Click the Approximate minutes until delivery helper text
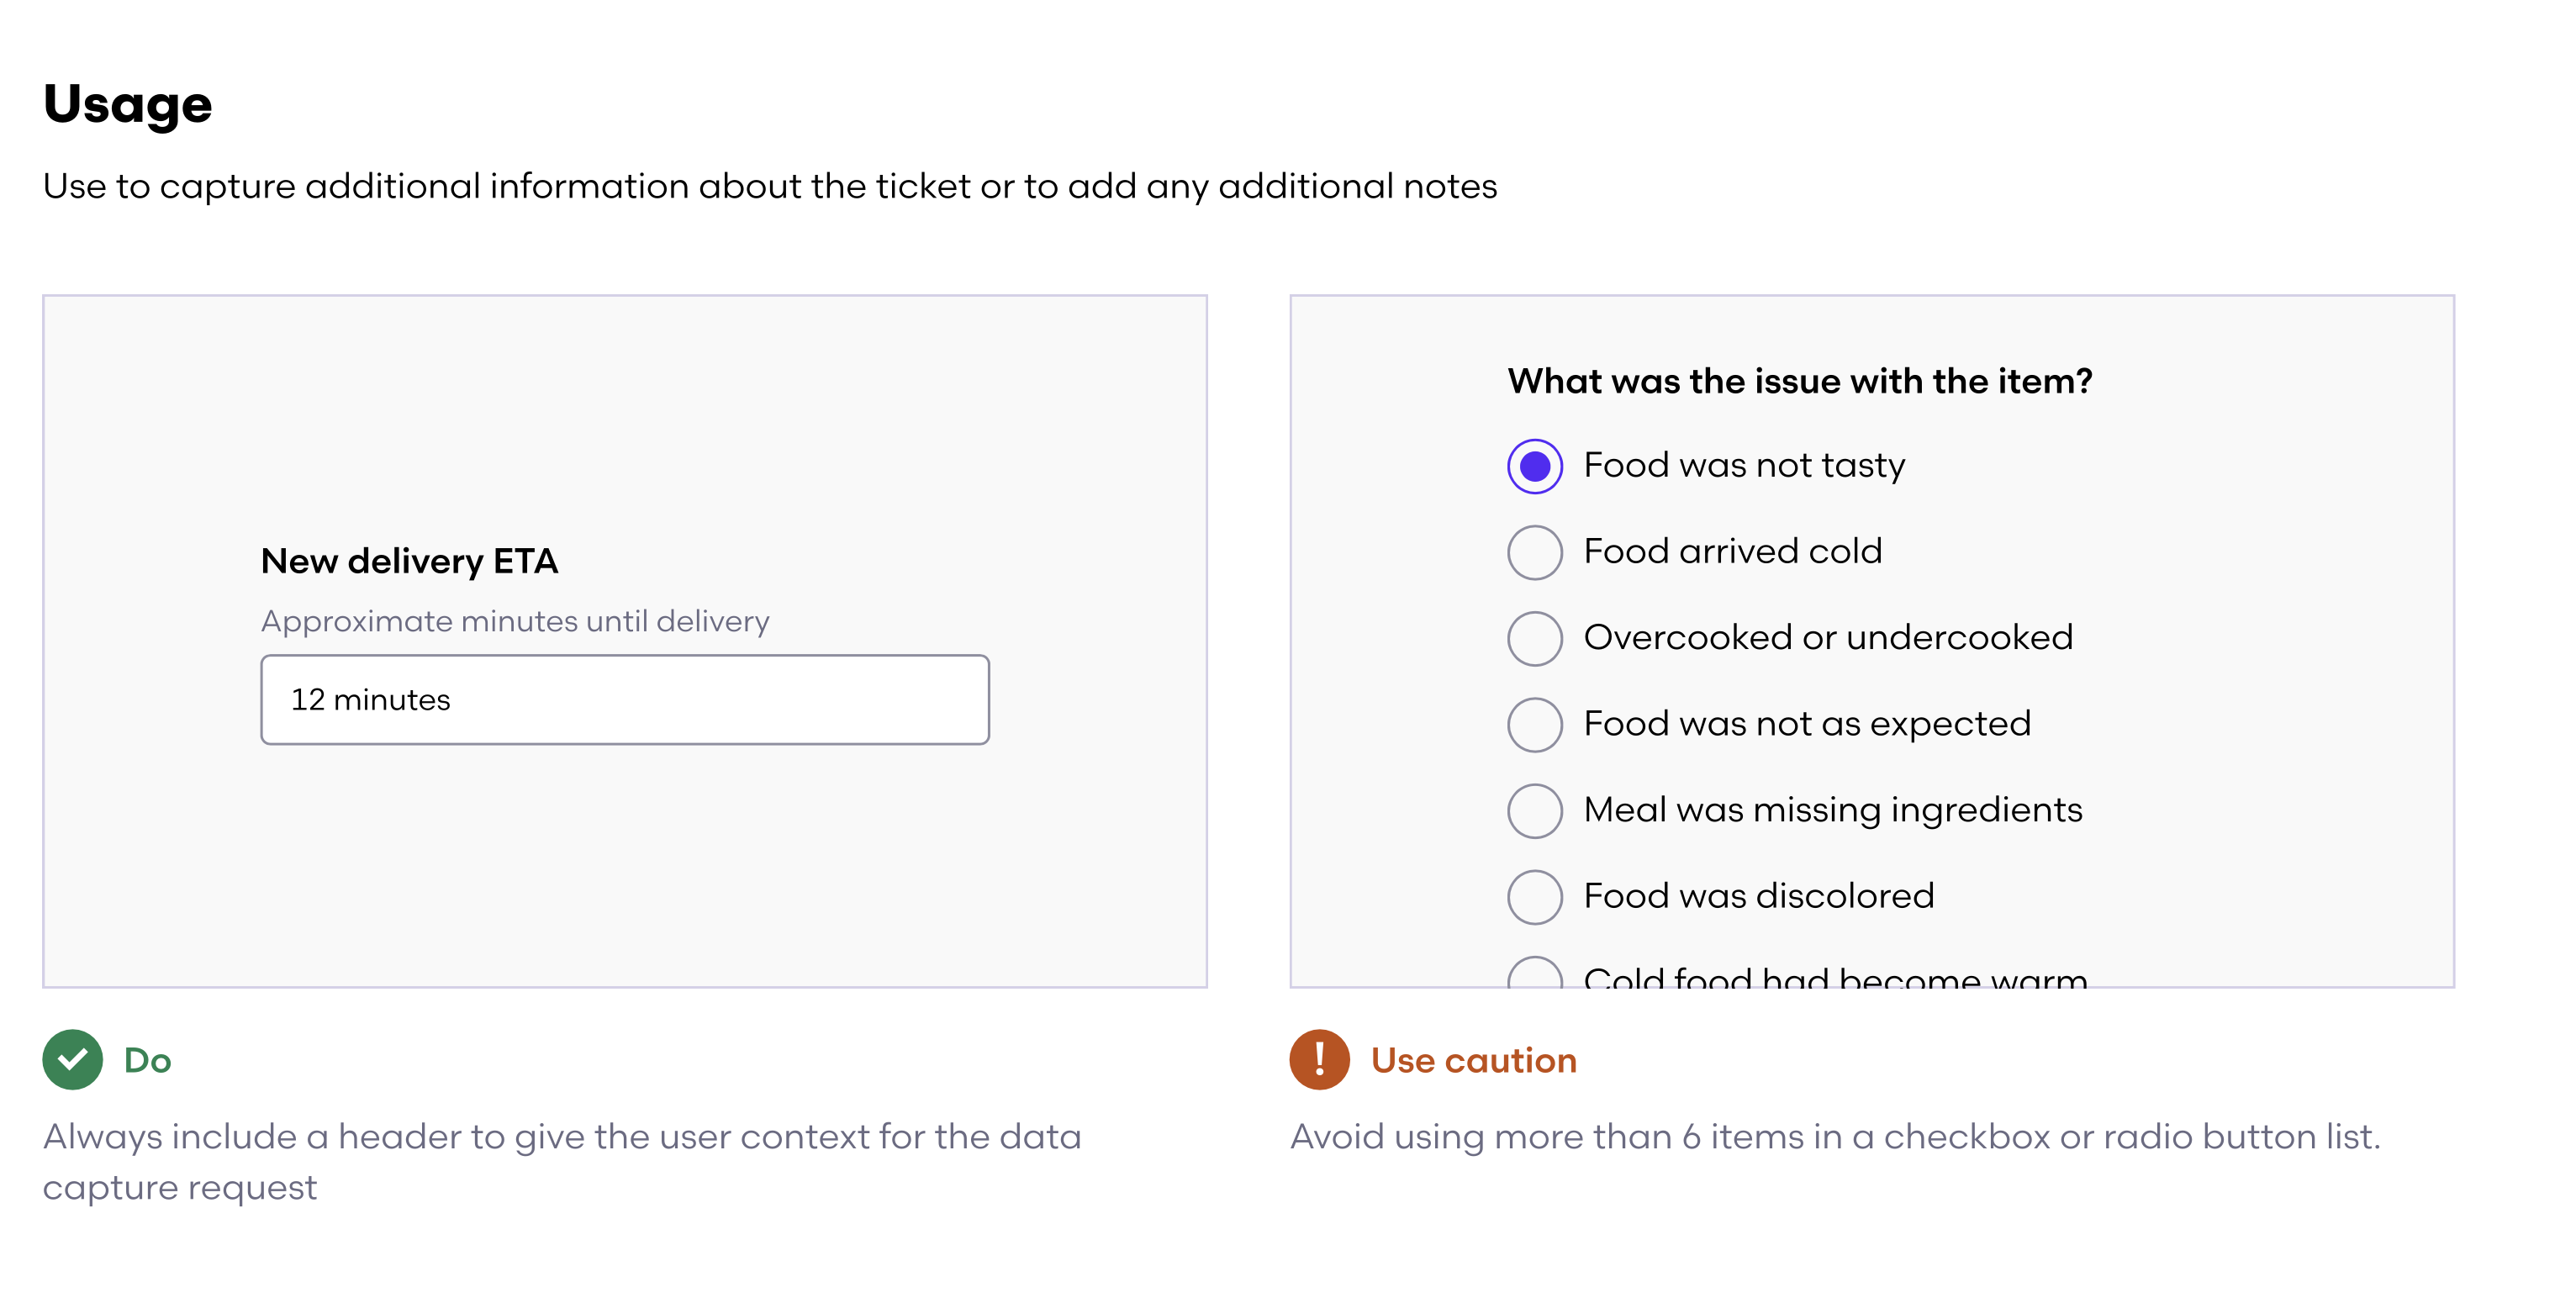The image size is (2576, 1298). [514, 620]
